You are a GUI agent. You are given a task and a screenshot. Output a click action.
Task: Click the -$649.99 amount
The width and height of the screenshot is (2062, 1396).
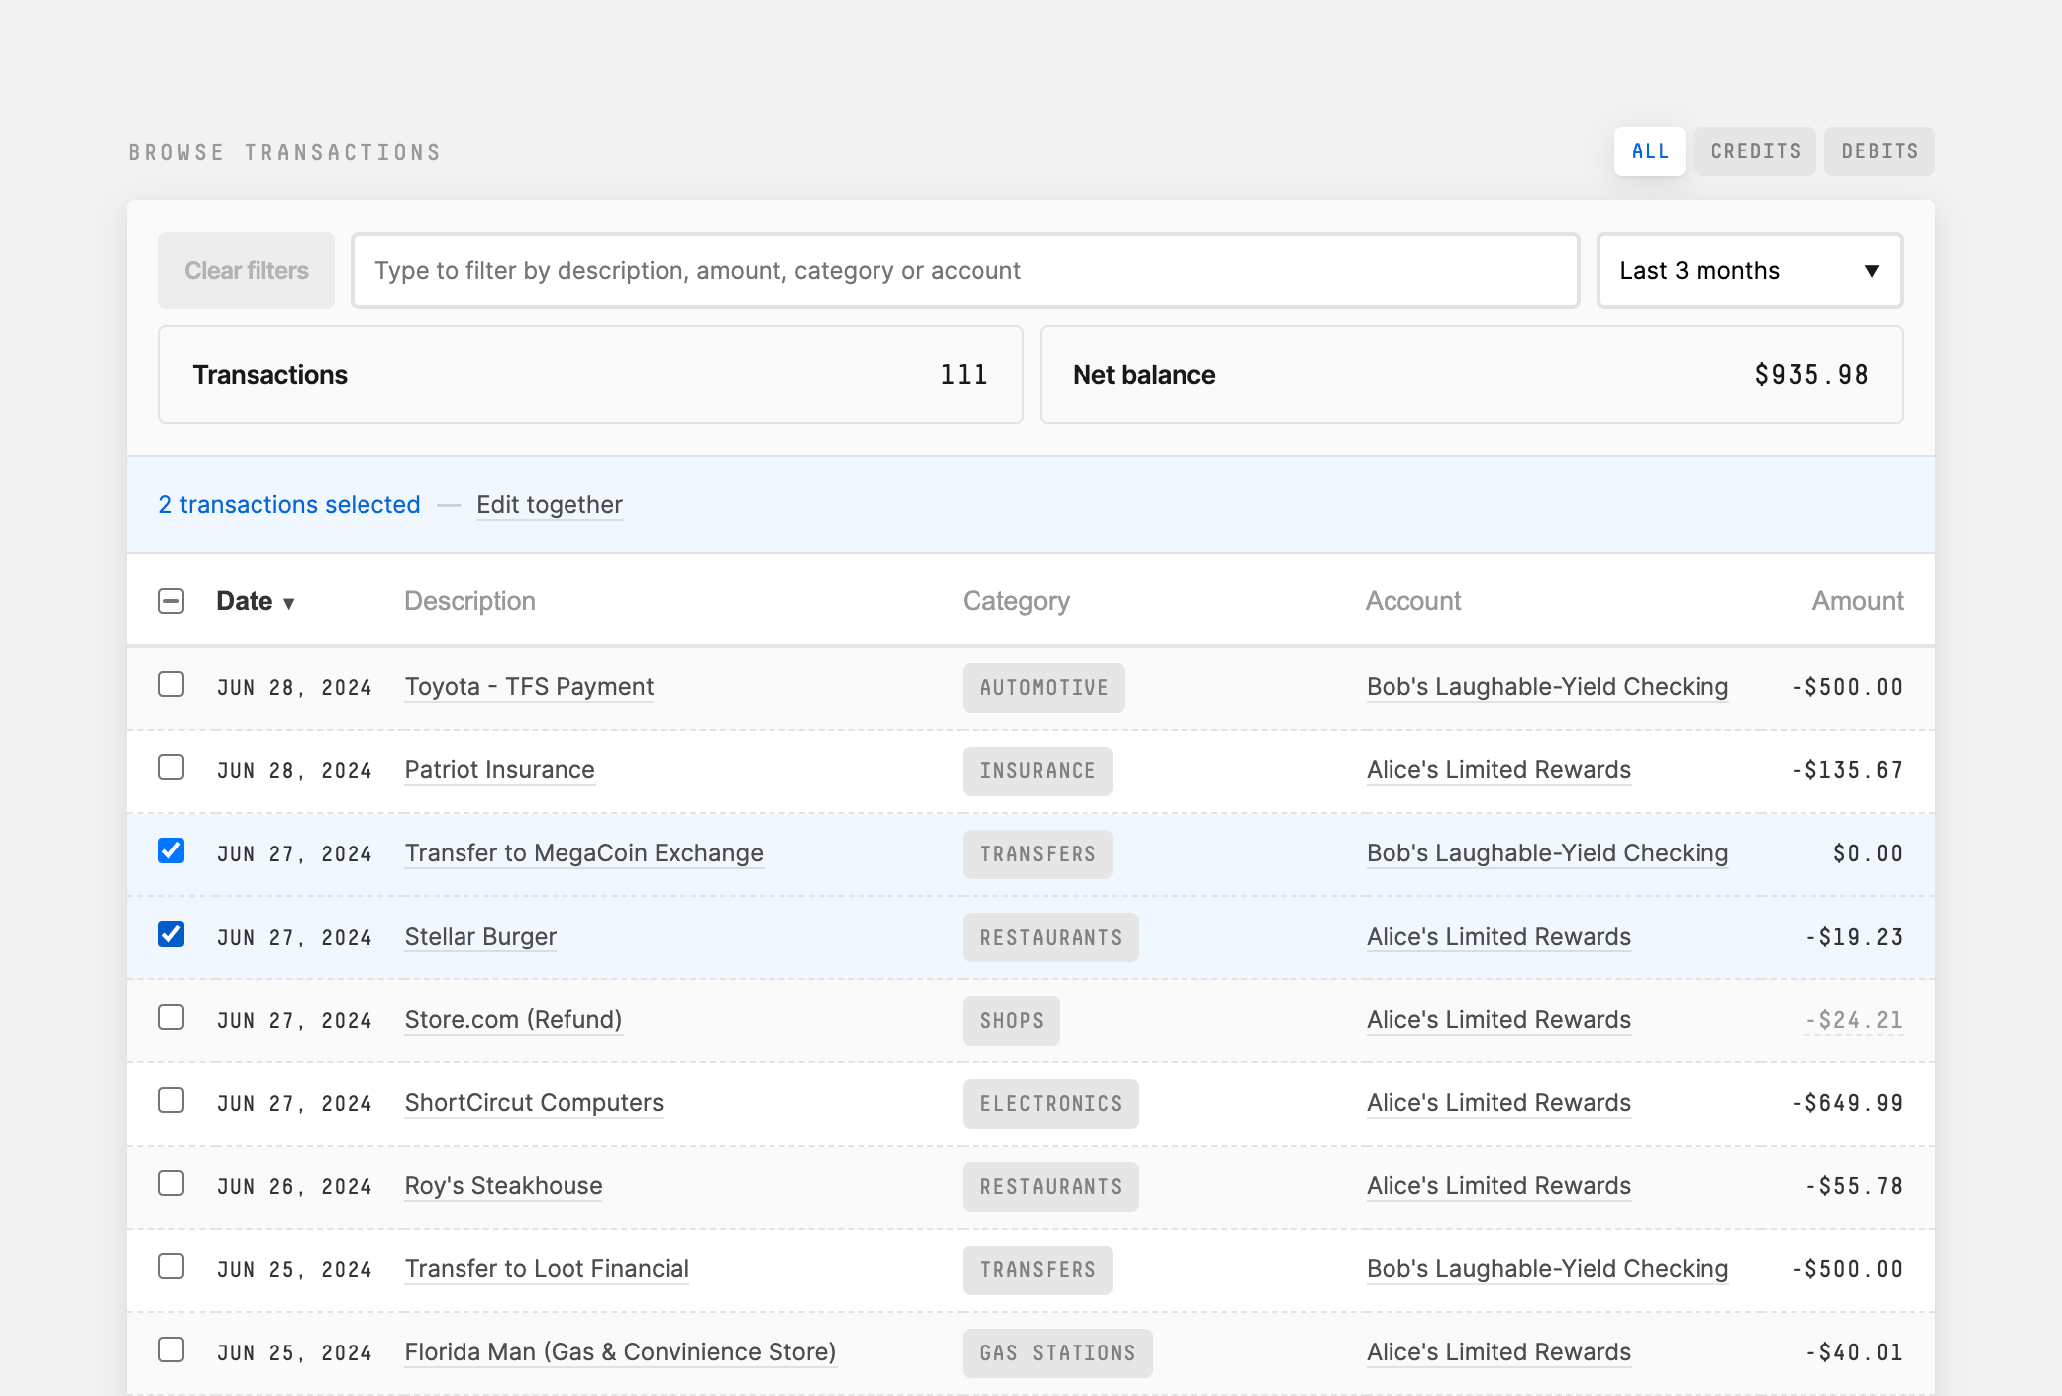pos(1847,1103)
